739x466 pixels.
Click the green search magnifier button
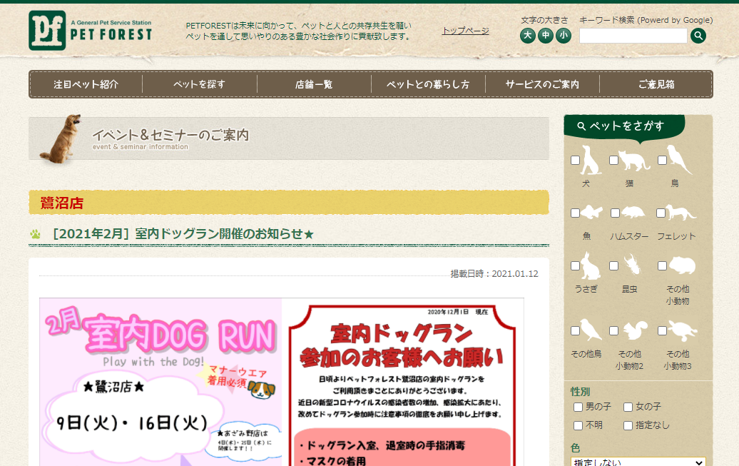click(x=698, y=36)
